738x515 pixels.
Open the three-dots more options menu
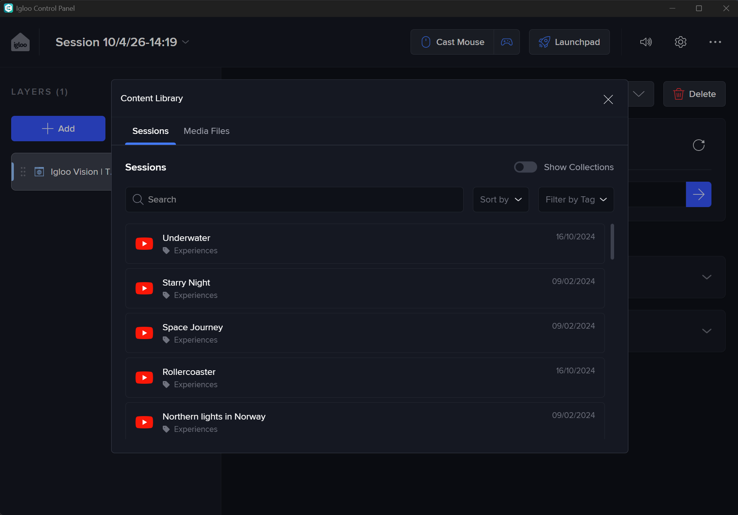pos(715,42)
